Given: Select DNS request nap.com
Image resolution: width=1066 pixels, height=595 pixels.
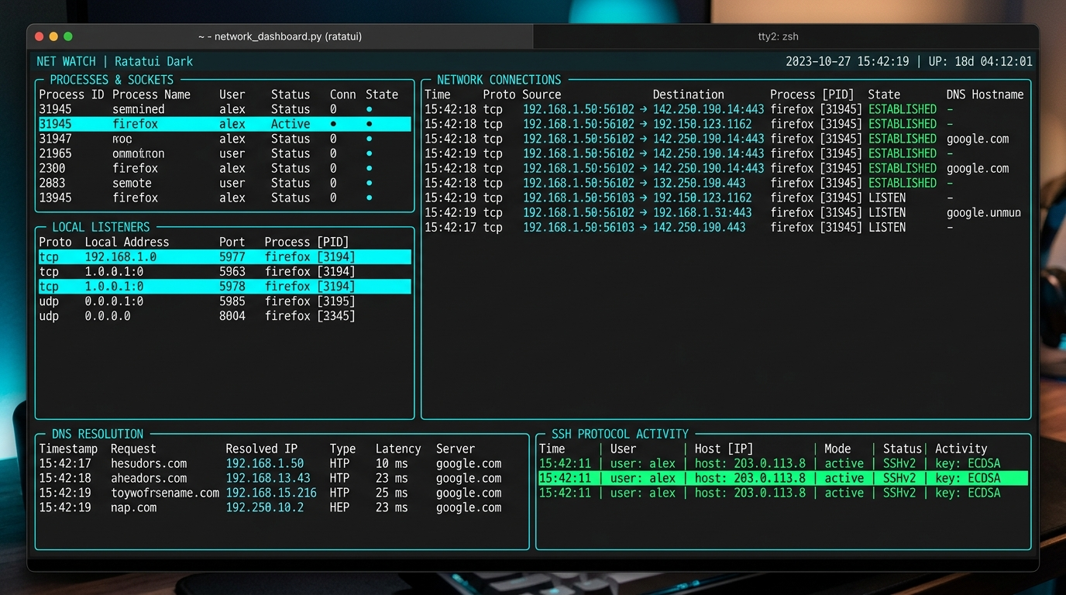Looking at the screenshot, I should coord(134,507).
